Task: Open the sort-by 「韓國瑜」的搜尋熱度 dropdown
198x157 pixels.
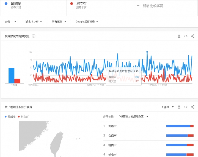Action: pos(133,116)
